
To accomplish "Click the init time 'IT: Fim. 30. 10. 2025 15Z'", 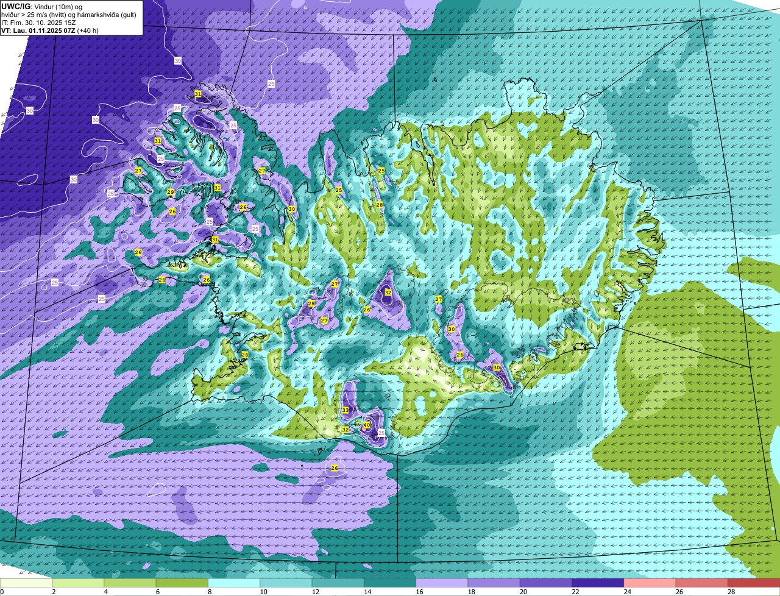I will [38, 23].
